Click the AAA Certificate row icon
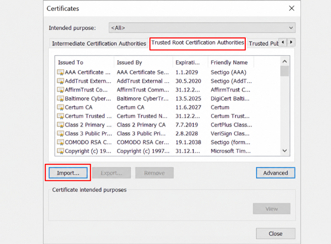This screenshot has width=331, height=244. [60, 72]
